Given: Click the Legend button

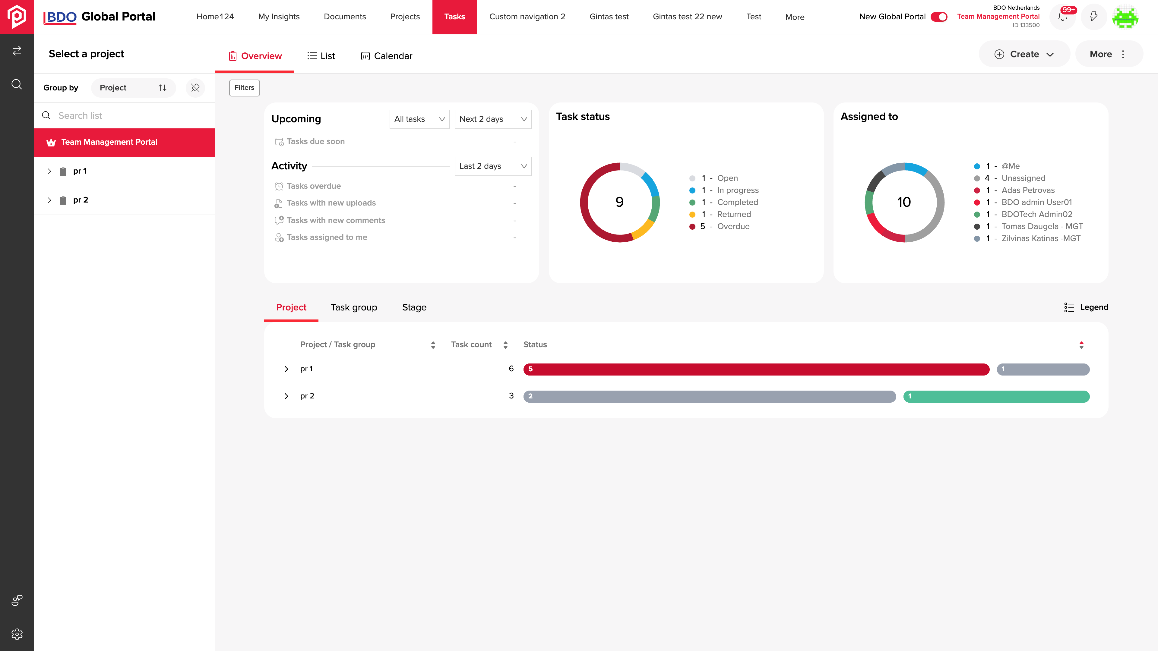Looking at the screenshot, I should click(x=1086, y=307).
